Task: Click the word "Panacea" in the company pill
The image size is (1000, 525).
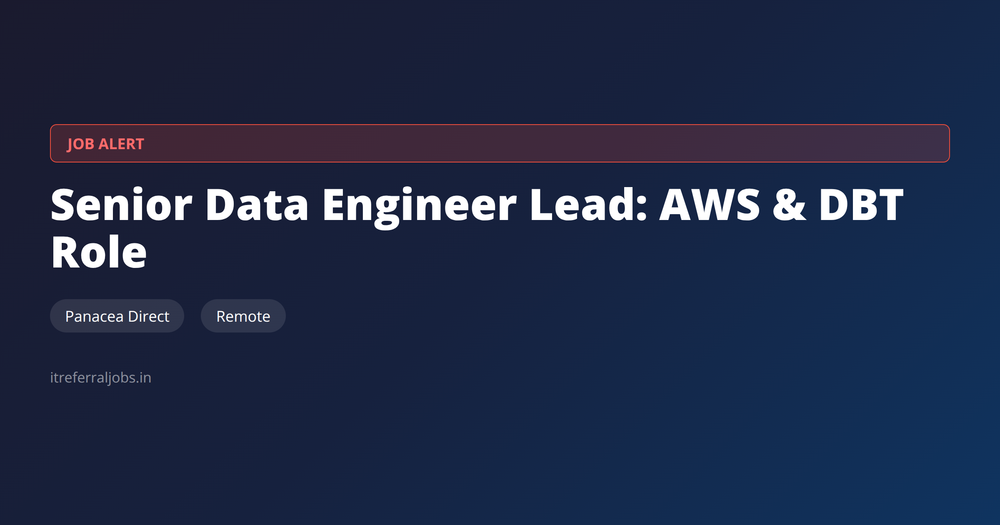Action: [94, 316]
